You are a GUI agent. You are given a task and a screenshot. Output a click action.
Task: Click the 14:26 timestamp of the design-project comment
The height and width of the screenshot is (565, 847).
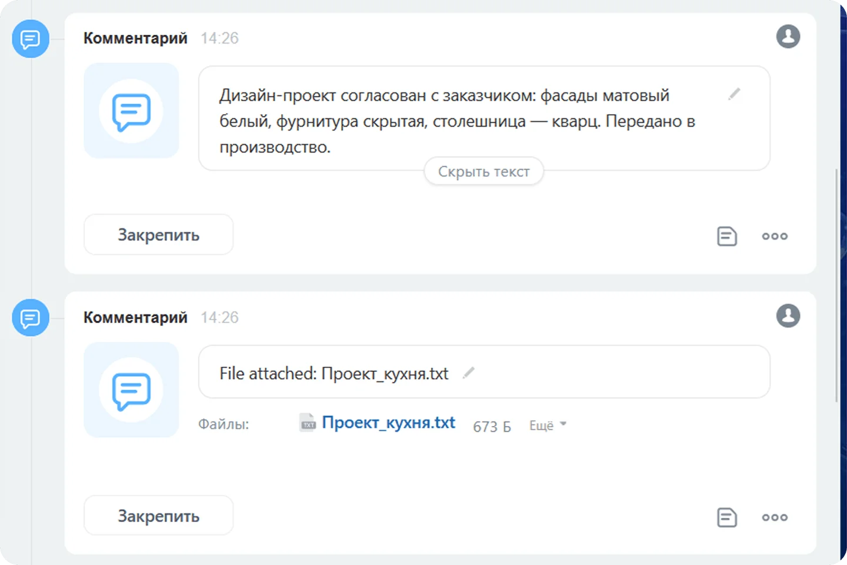219,38
